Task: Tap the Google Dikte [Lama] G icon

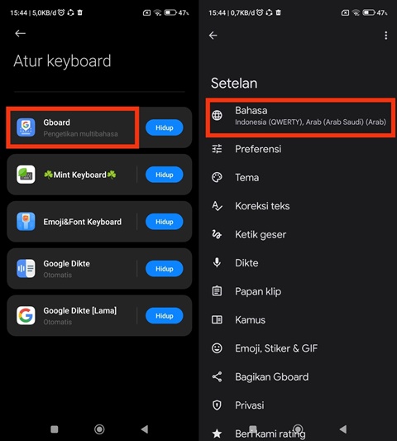Action: click(x=26, y=315)
